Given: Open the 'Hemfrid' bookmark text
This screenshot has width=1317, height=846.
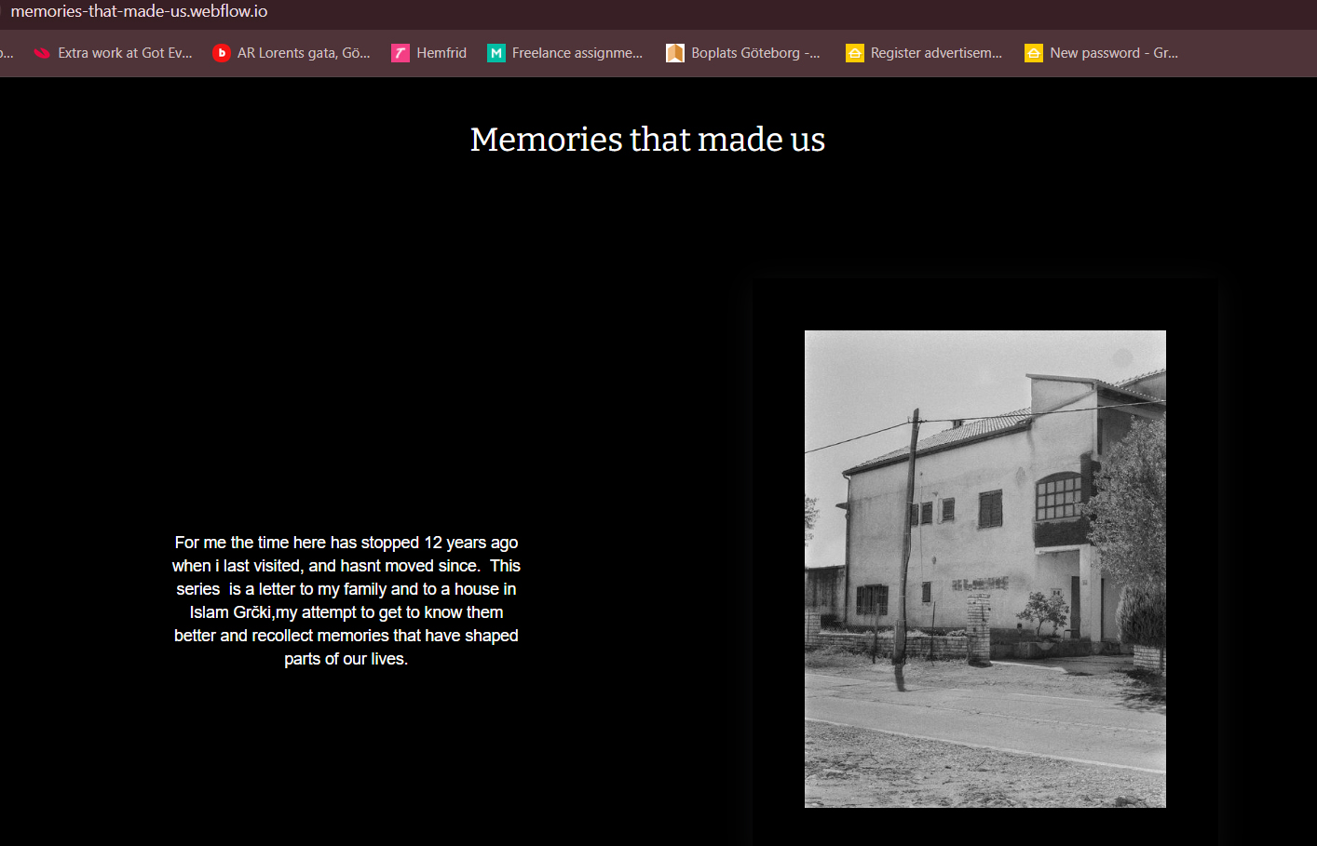Looking at the screenshot, I should (x=441, y=53).
